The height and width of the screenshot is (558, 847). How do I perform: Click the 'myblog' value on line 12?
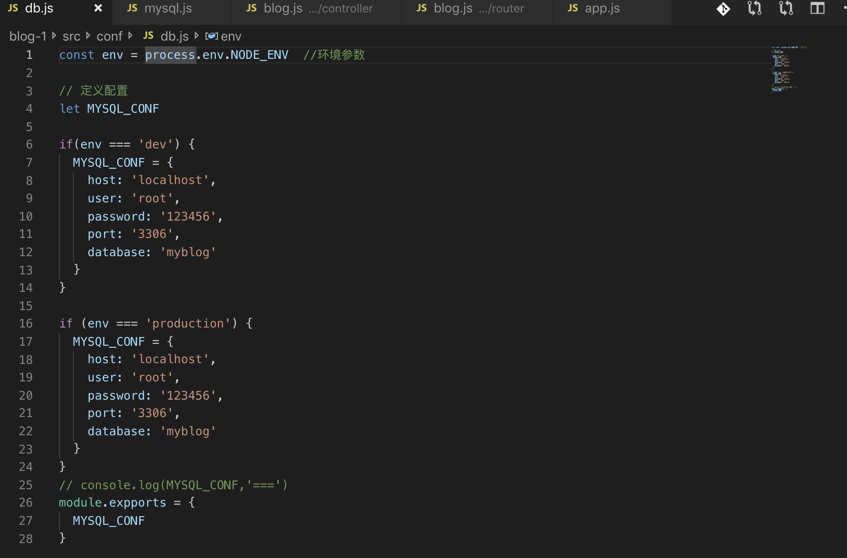188,252
